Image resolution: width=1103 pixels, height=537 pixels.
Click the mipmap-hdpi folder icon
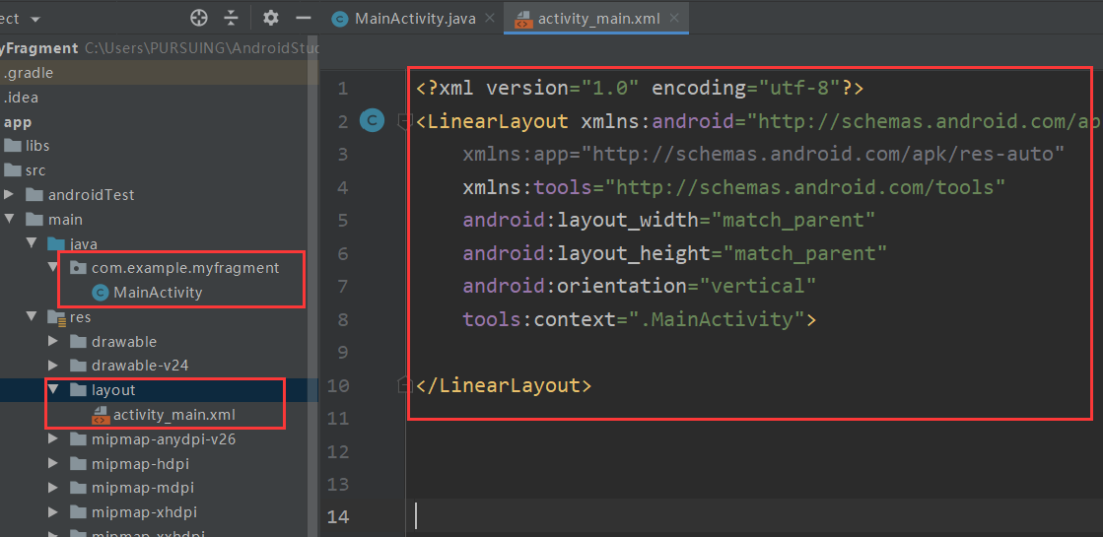click(x=78, y=464)
